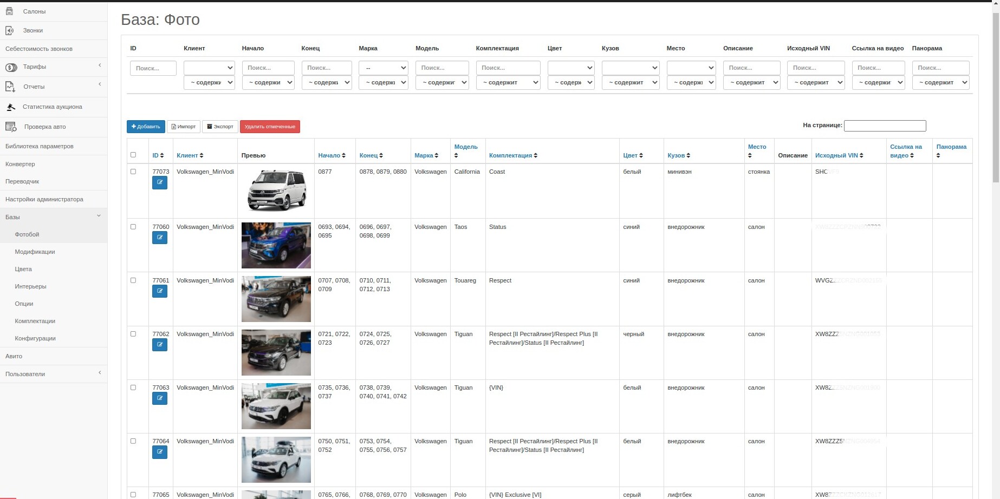
Task: Check the row 77062 checkbox
Action: [x=133, y=334]
